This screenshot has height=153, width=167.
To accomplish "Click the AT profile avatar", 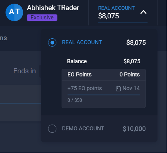I will click(14, 12).
